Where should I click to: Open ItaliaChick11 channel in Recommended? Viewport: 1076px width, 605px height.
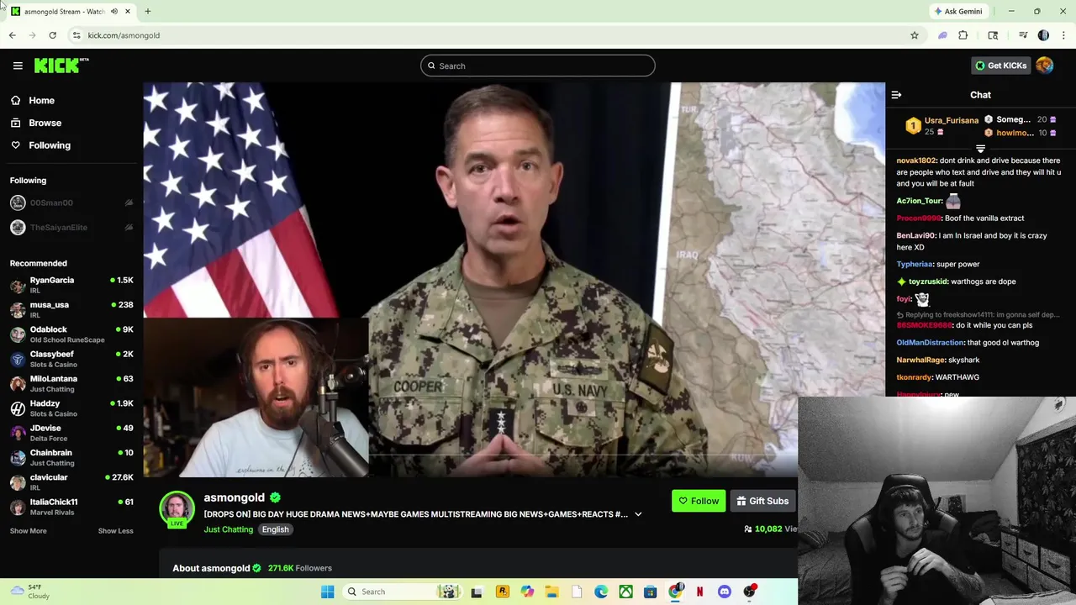click(x=71, y=507)
